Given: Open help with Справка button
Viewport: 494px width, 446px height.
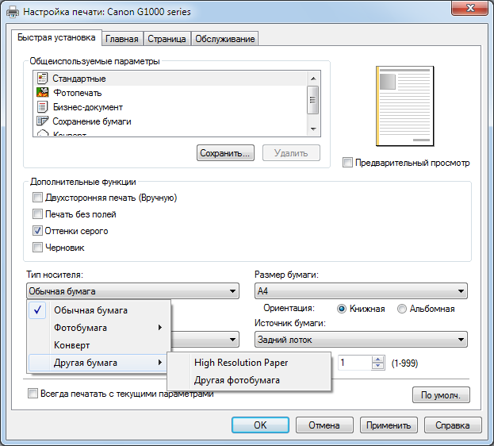Looking at the screenshot, I should click(453, 425).
